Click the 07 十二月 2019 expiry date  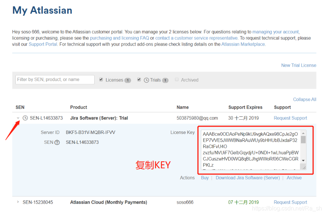(x=244, y=202)
